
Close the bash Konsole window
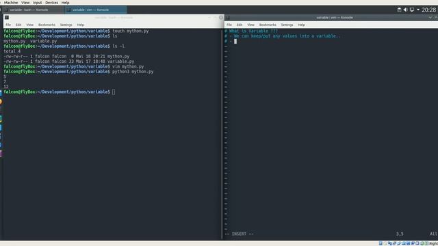(221, 18)
